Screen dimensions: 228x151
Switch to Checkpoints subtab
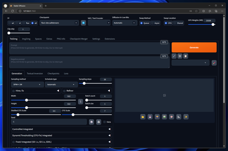coord(53,73)
